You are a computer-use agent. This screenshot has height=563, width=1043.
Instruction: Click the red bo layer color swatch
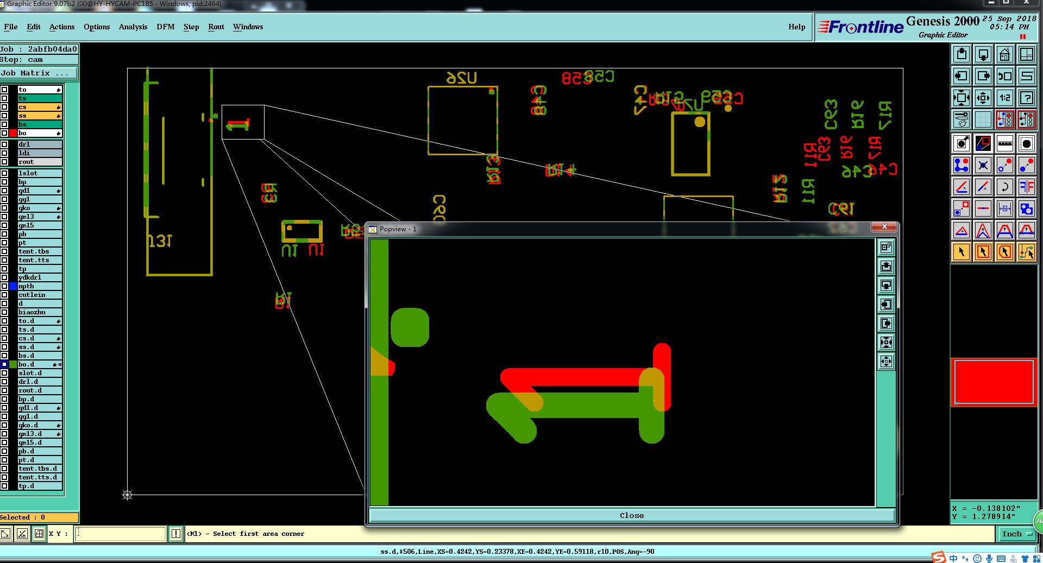13,133
